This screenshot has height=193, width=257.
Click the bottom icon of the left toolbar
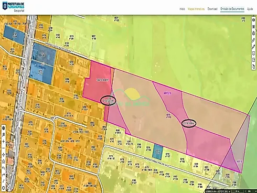[4, 188]
